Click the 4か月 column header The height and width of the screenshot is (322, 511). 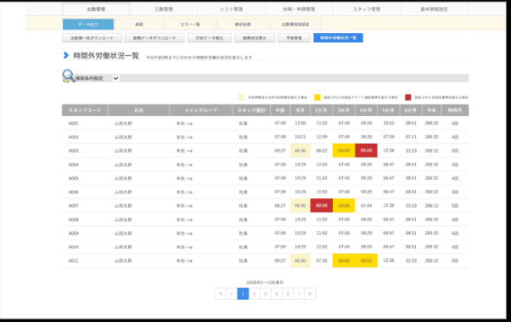point(366,110)
